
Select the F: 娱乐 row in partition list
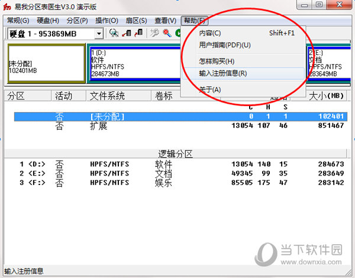click(177, 183)
